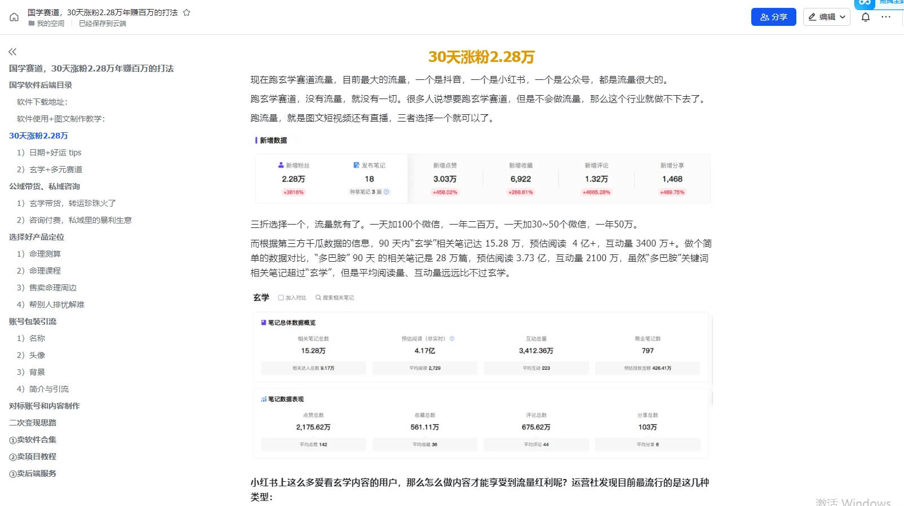904x506 pixels.
Task: Go to 名称 outline item
Action: [x=31, y=338]
